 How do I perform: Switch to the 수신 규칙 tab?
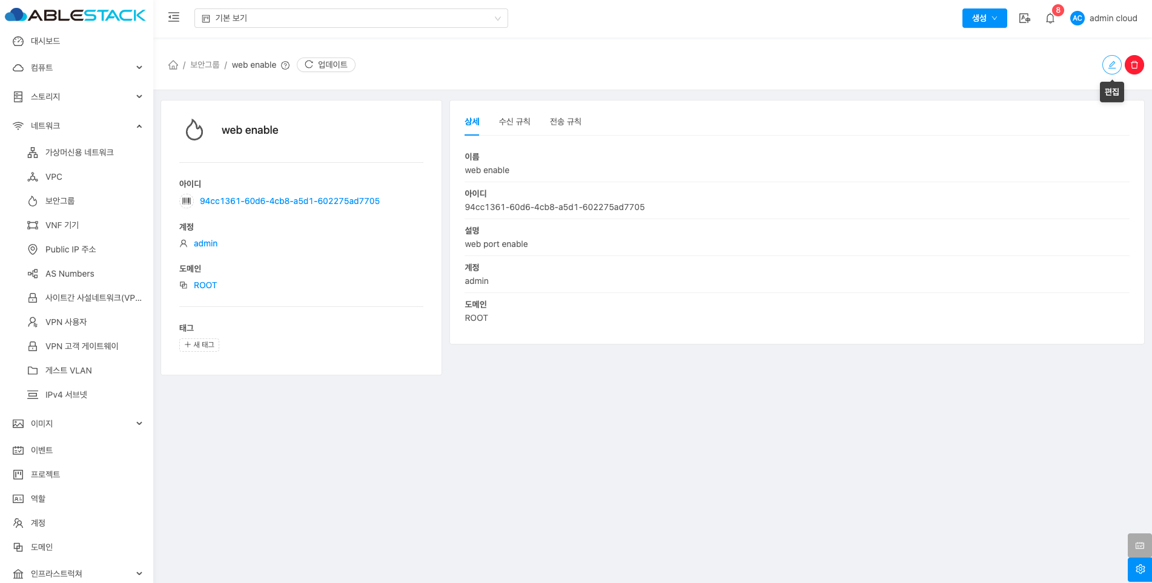[x=515, y=122]
